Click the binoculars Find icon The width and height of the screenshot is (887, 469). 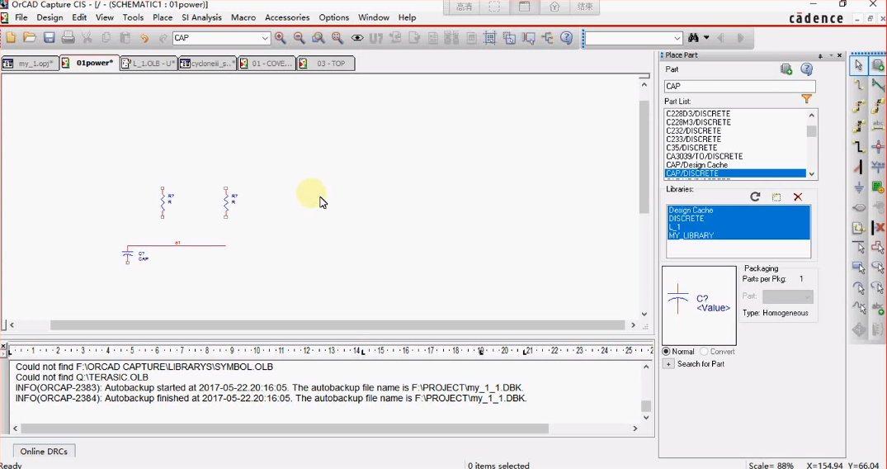click(694, 38)
